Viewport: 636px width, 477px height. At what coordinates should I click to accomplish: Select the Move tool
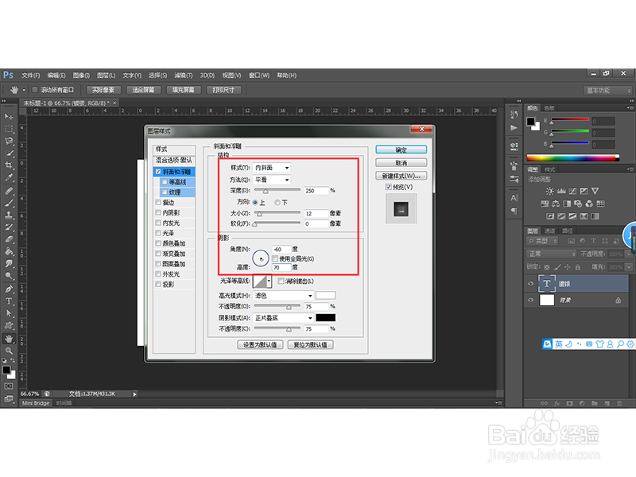[x=9, y=117]
